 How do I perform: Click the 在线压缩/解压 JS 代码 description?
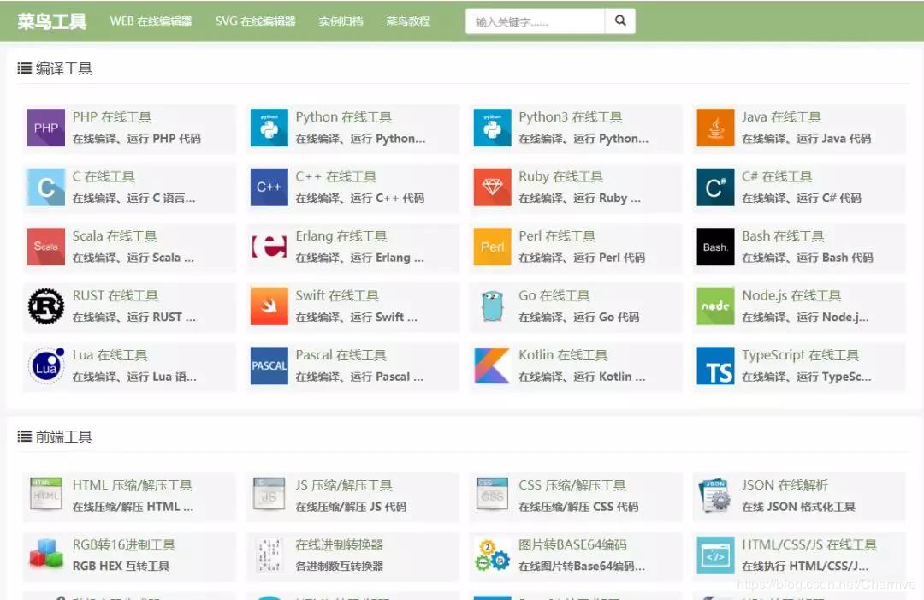point(351,507)
